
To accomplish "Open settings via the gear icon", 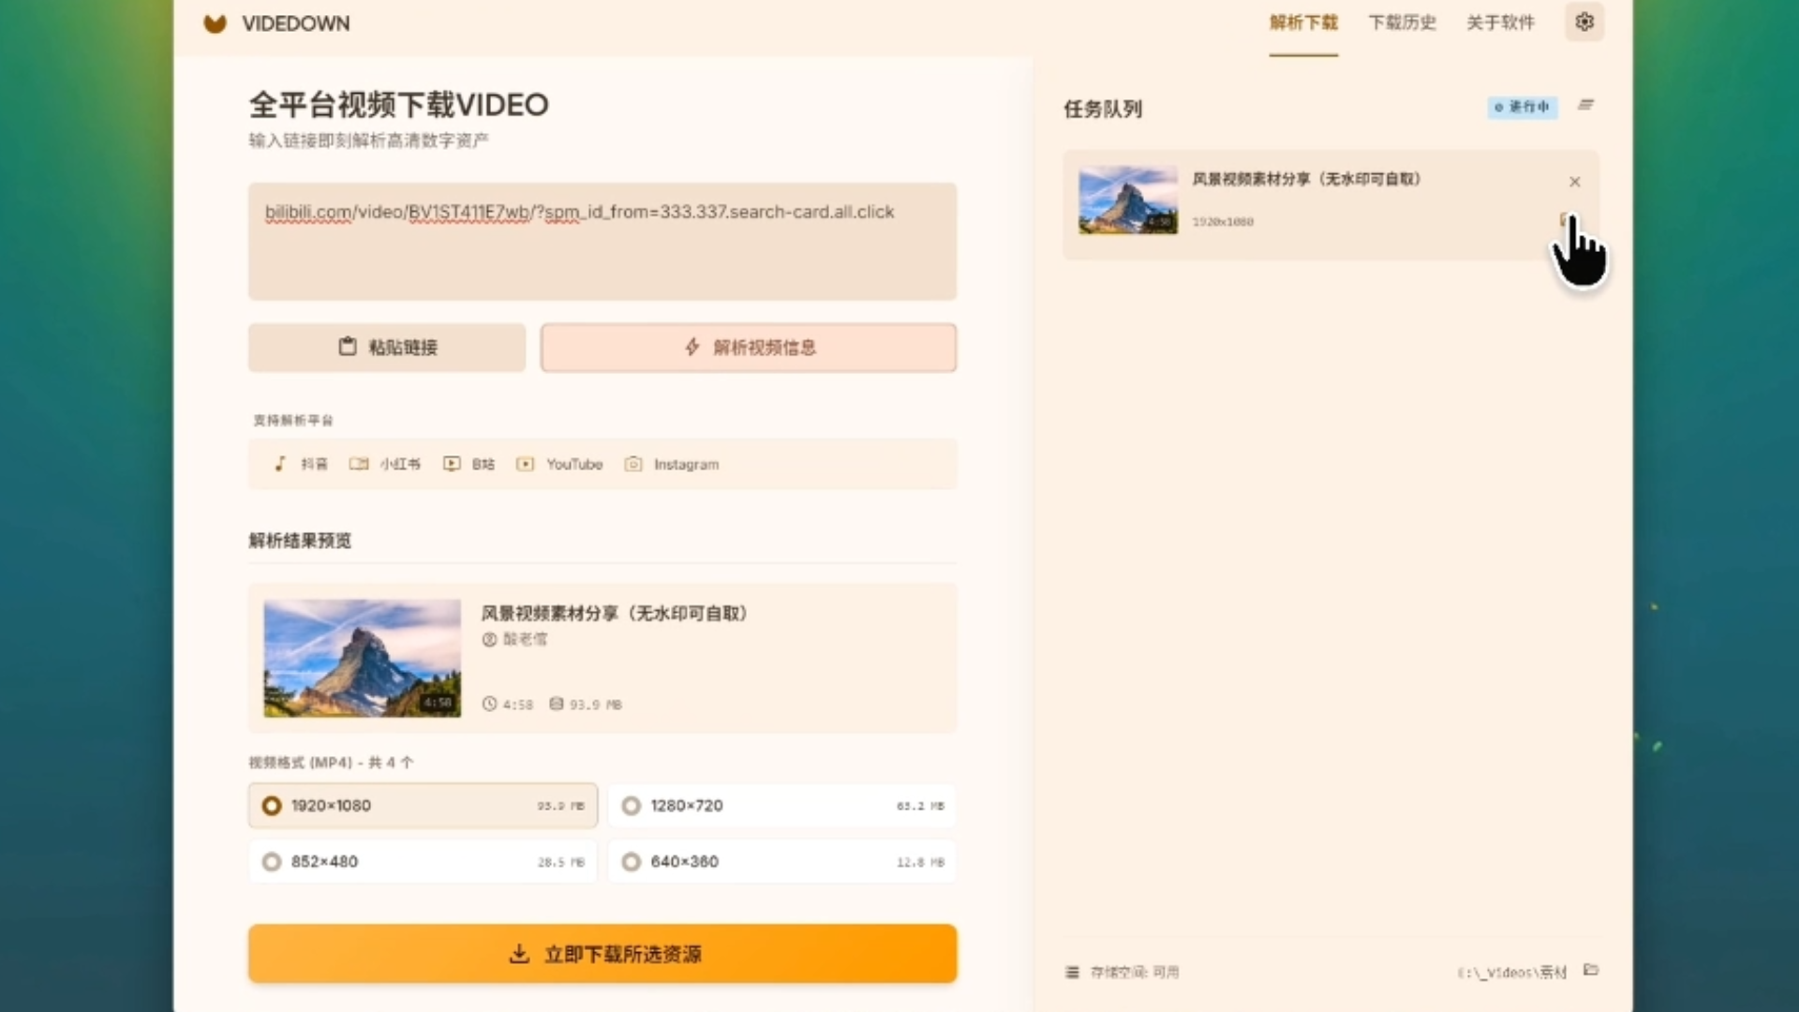I will (x=1584, y=22).
